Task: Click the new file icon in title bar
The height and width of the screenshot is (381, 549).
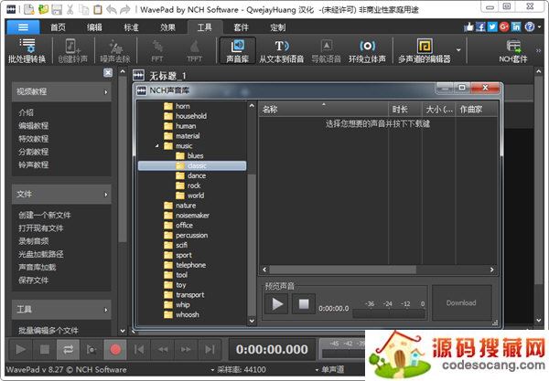Action: point(29,9)
